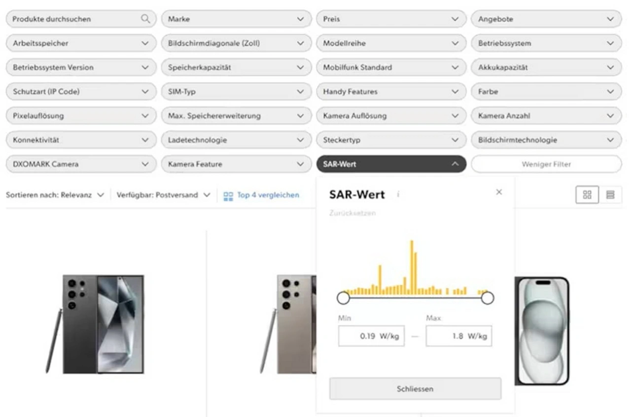
Task: Click the maximum SAR slider handle
Action: 488,298
